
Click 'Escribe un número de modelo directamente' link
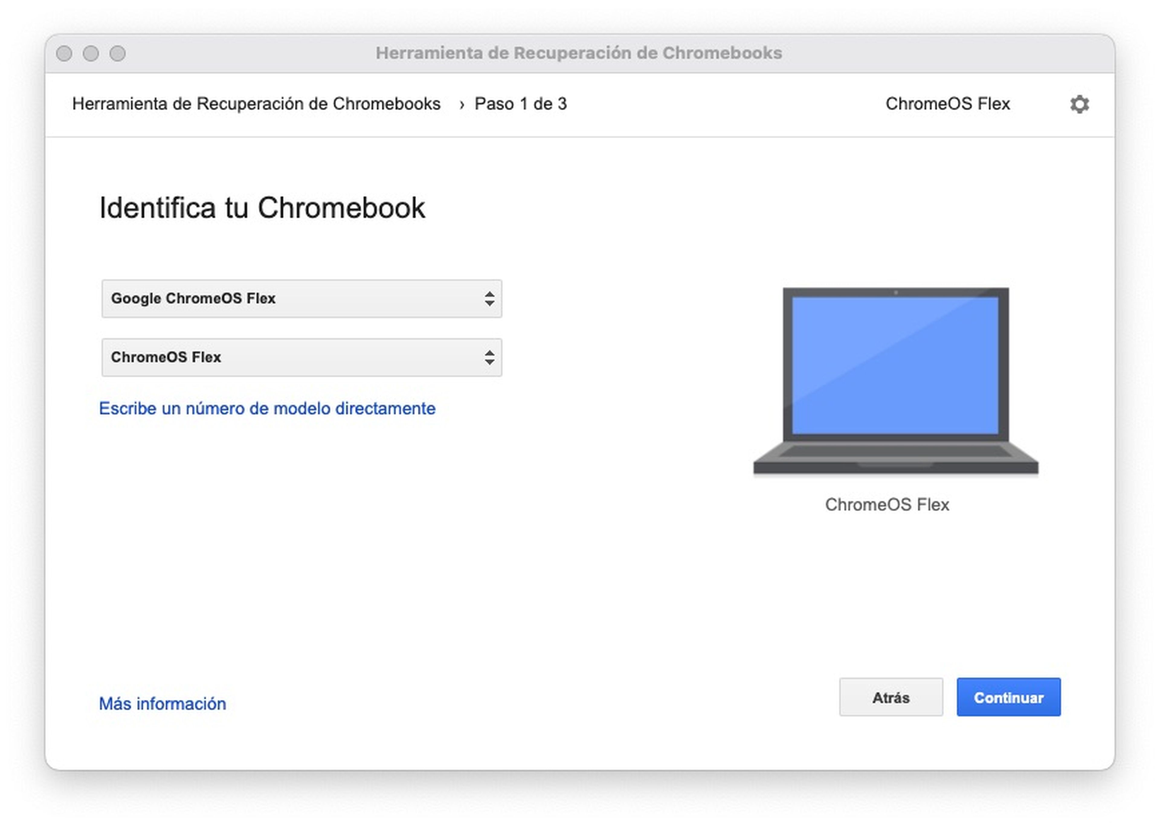267,408
